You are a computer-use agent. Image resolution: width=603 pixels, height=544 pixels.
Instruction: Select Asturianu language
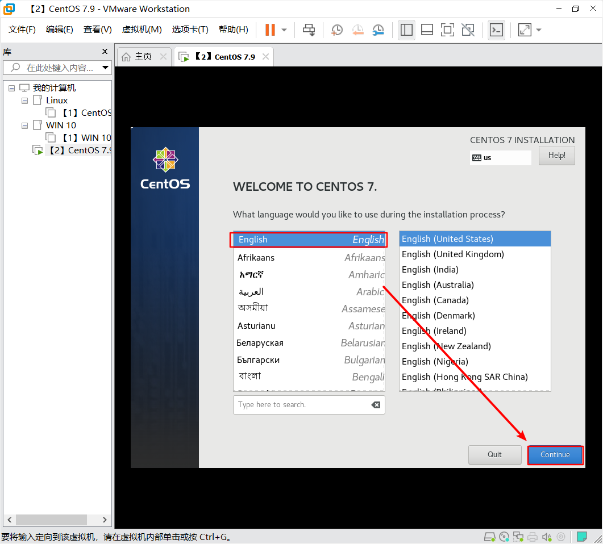(309, 326)
